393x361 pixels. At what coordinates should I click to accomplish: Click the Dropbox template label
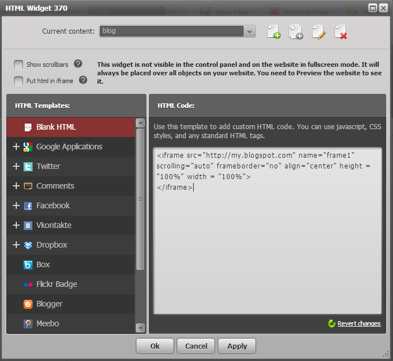pyautogui.click(x=52, y=245)
